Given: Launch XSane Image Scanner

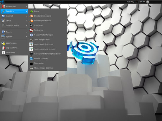Looking at the screenshot, I should 48,68.
